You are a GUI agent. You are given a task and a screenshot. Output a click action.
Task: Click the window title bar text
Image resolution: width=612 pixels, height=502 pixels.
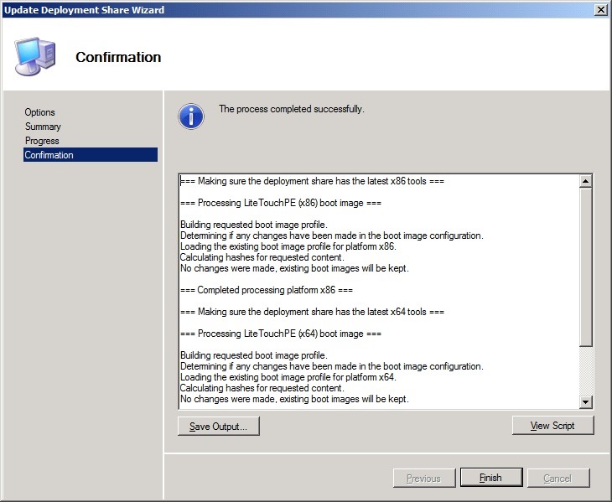(84, 10)
